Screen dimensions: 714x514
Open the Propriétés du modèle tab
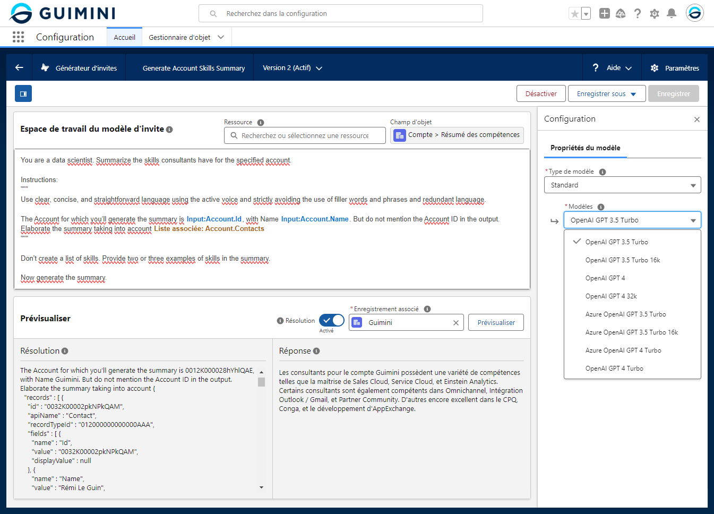(585, 148)
